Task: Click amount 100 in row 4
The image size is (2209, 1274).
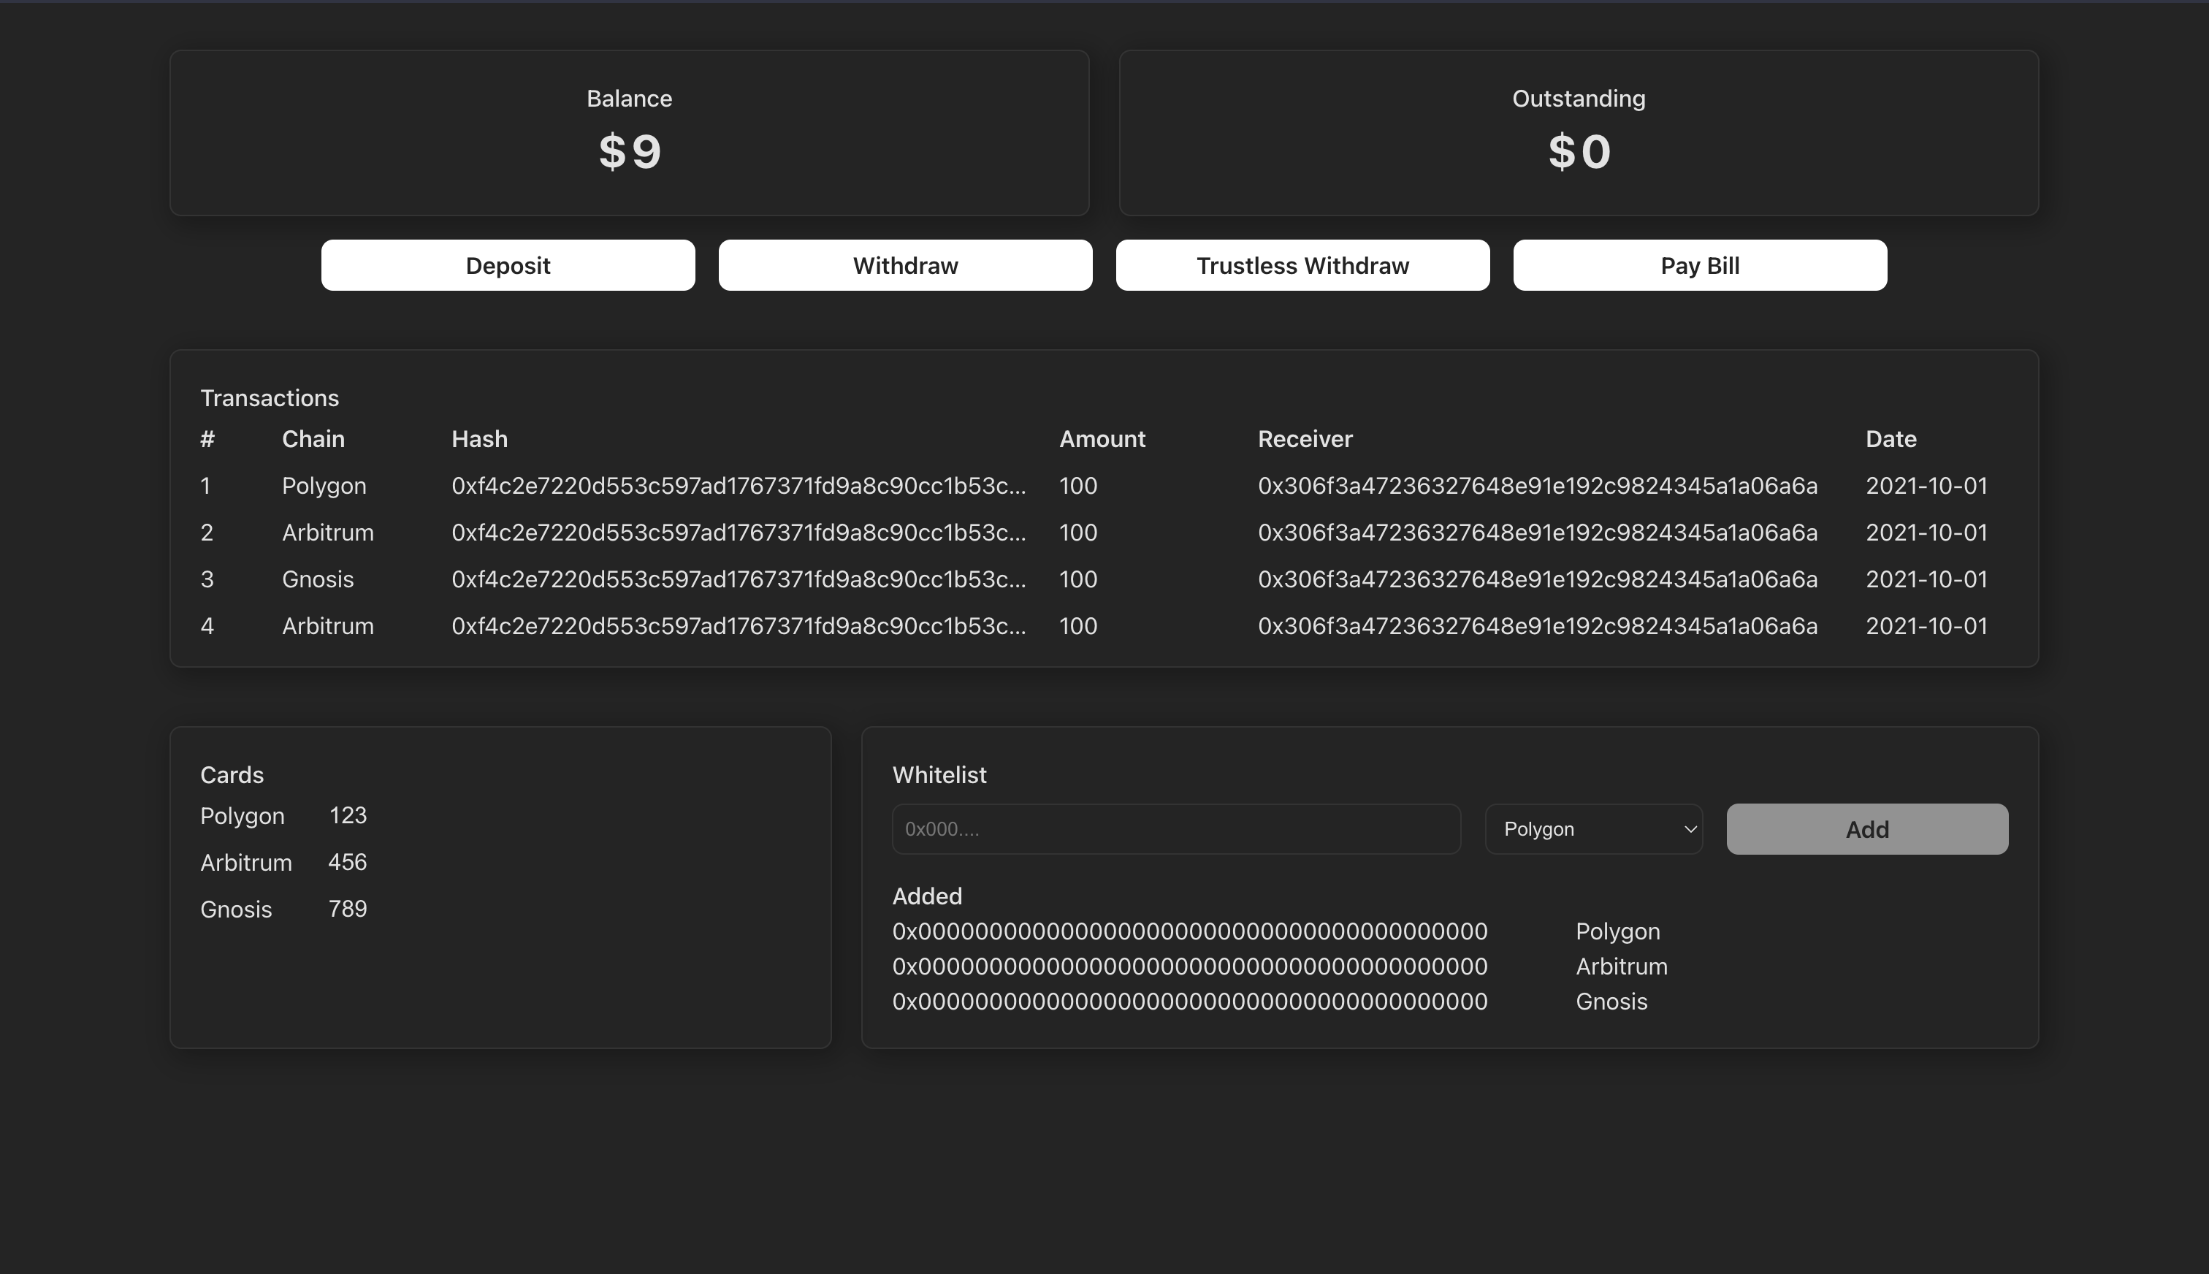Action: point(1077,625)
